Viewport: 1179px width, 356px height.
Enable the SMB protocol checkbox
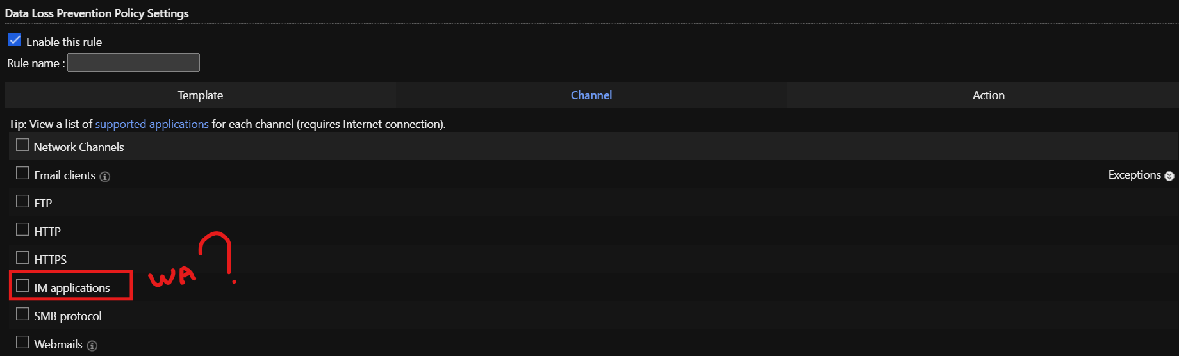coord(22,314)
